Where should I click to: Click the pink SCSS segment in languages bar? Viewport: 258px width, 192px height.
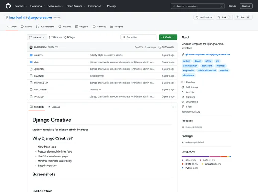[215, 157]
